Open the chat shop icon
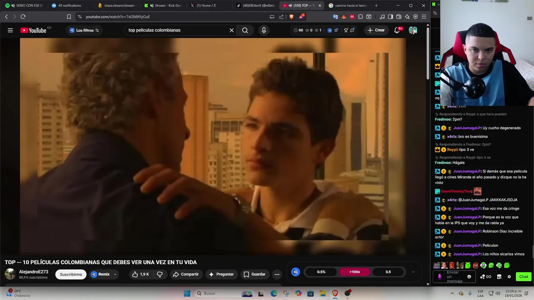 click(499, 277)
